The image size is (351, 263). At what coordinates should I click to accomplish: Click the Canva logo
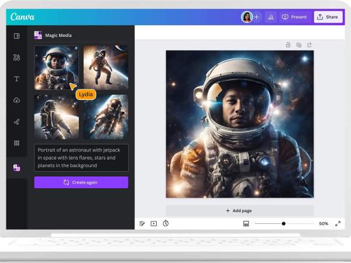(22, 17)
